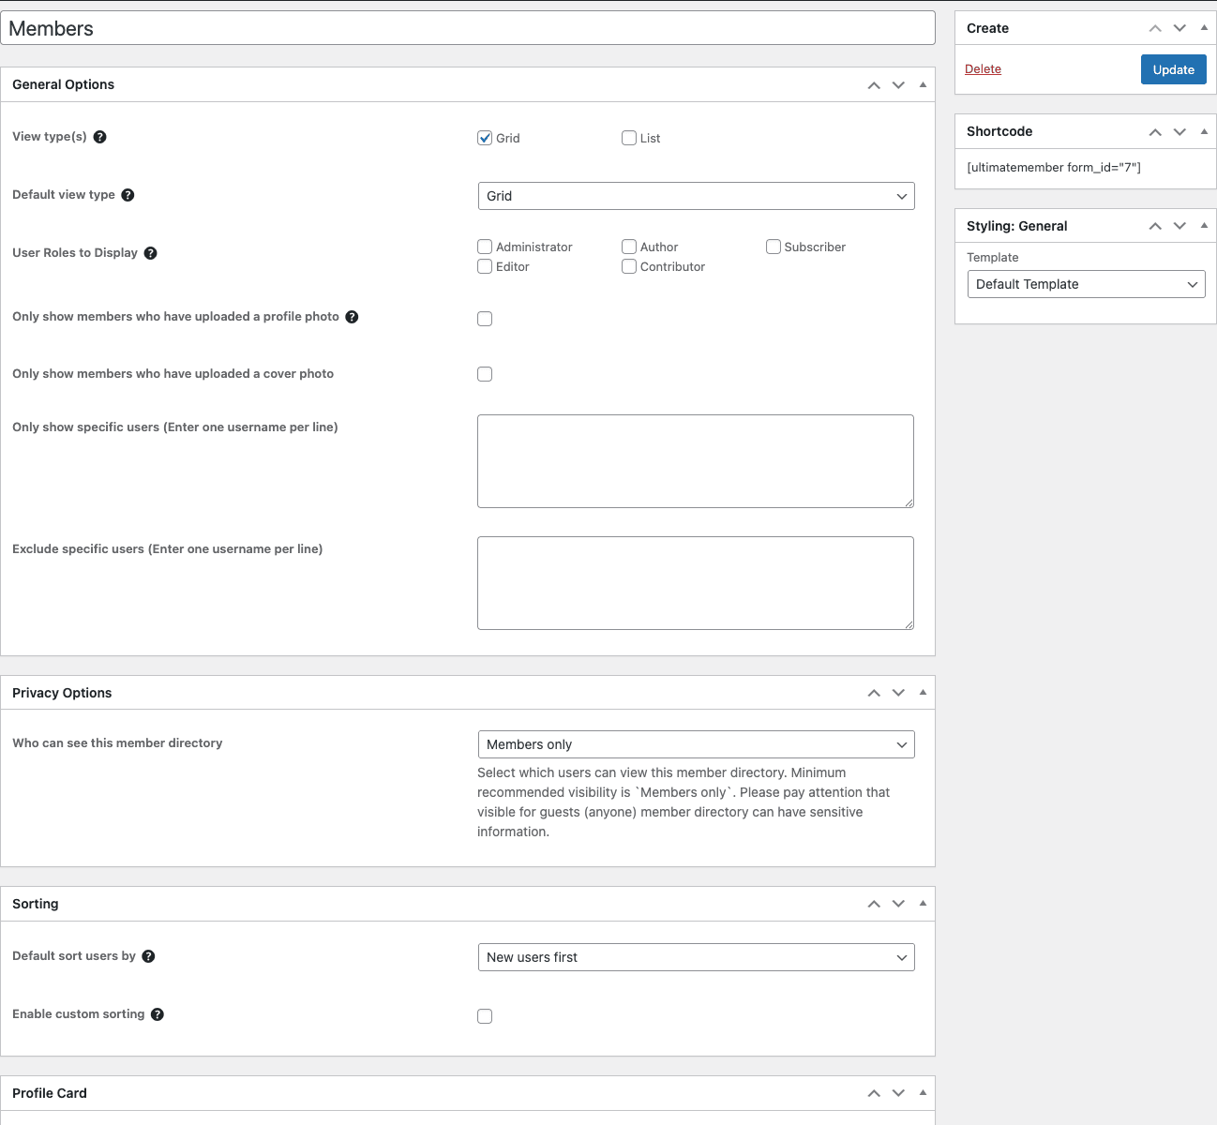Move Create panel up

tap(1155, 28)
